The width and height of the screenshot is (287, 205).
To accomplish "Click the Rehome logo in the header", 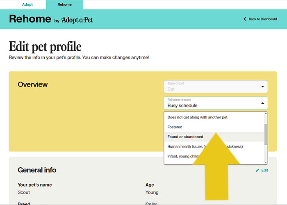I will (30, 19).
